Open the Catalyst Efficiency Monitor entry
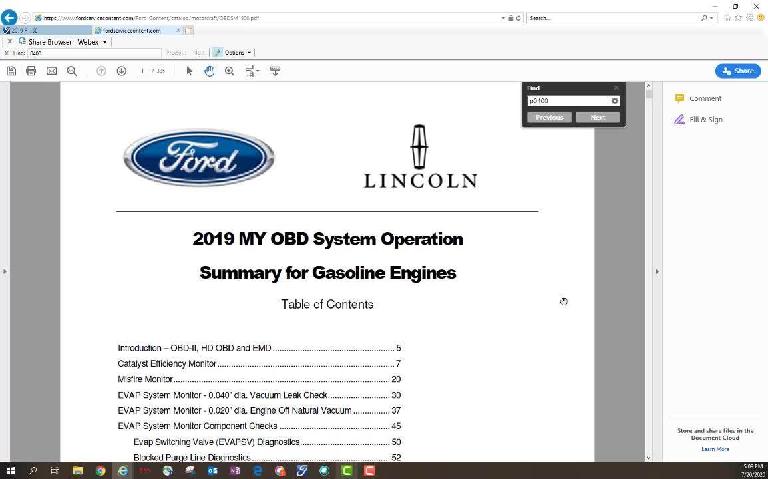Viewport: 768px width, 479px height. 259,363
